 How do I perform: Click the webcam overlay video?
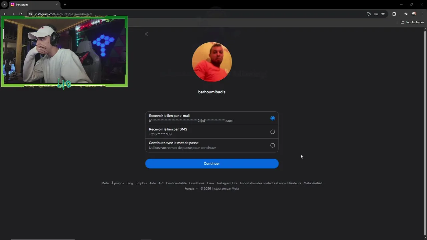(64, 51)
